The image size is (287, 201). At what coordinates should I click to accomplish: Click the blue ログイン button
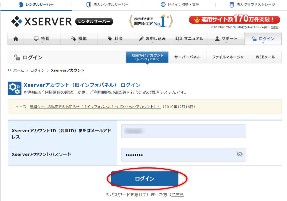(145, 179)
